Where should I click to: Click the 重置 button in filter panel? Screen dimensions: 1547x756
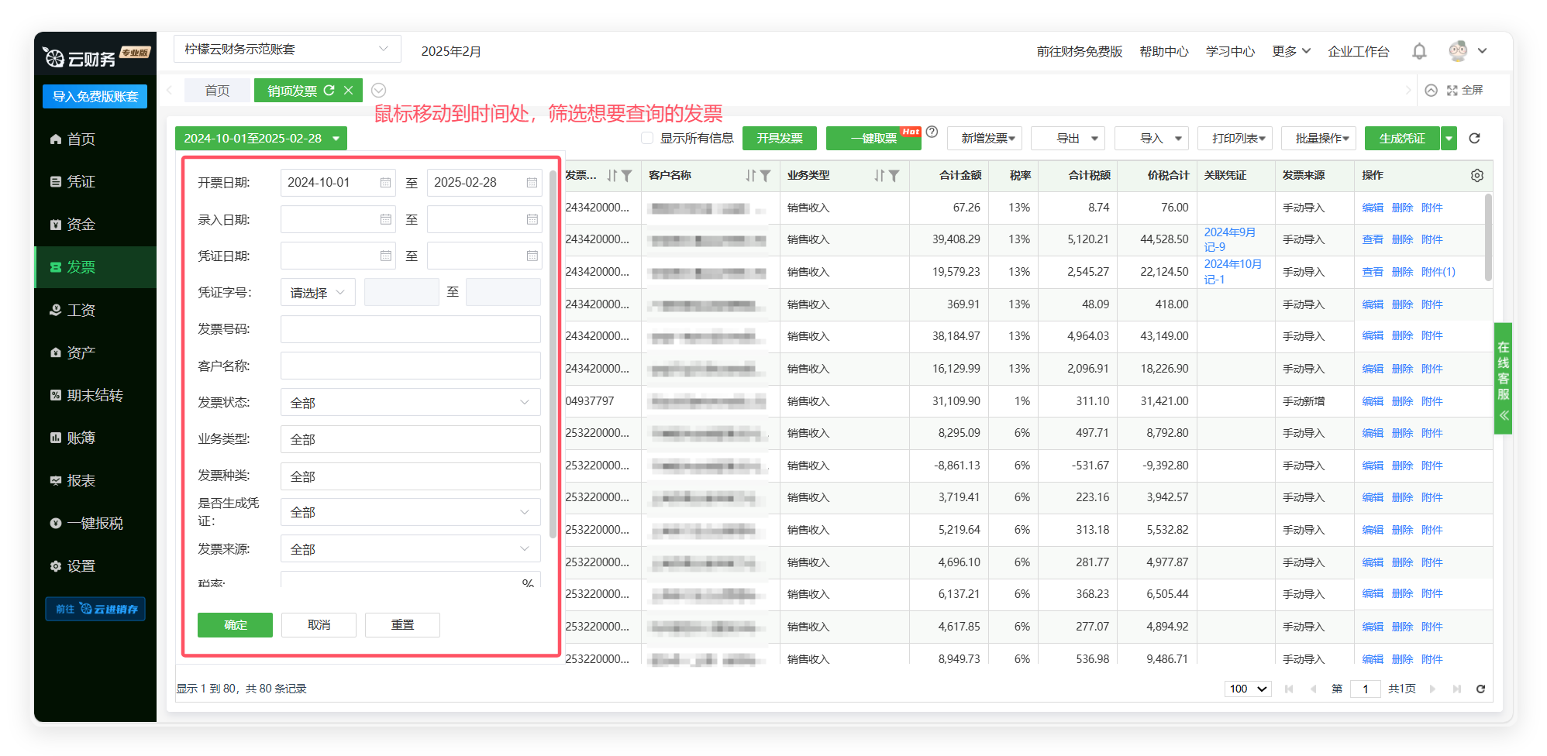[402, 625]
